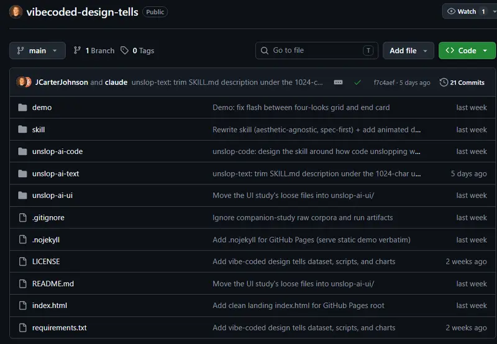Click the vibecoded-design-tells repository title
This screenshot has width=497, height=344.
coord(83,12)
